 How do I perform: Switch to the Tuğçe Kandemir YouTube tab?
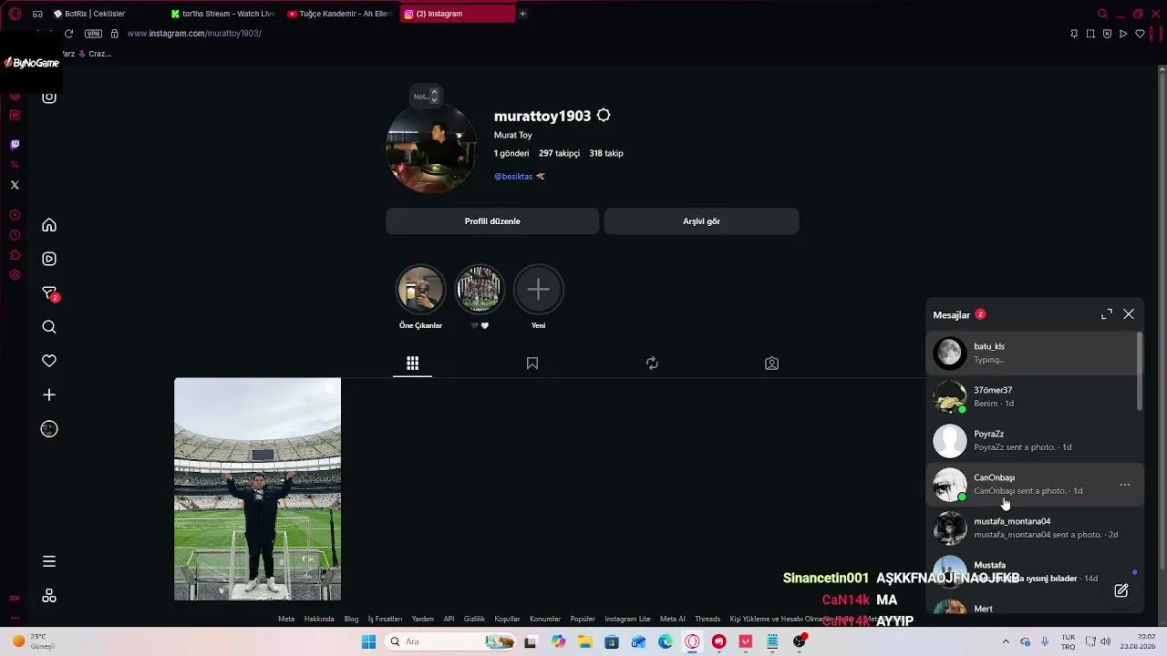[x=338, y=14]
